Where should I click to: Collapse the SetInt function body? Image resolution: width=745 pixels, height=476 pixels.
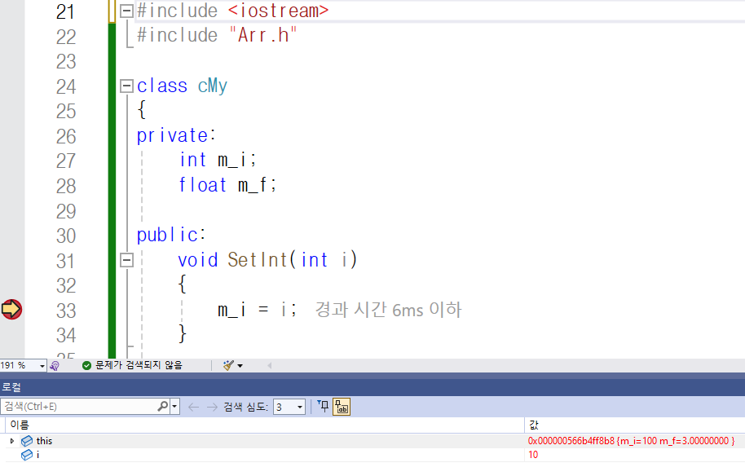coord(126,260)
